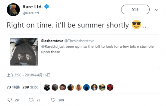Click the blue verified badge
The width and height of the screenshot is (166, 106).
pos(47,6)
